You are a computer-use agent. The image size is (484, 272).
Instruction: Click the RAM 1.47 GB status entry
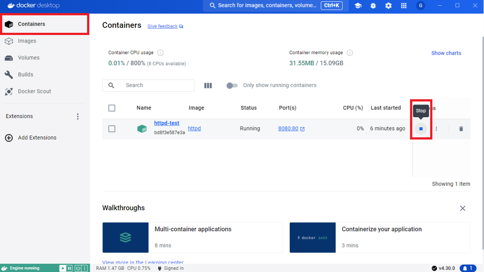[110, 269]
